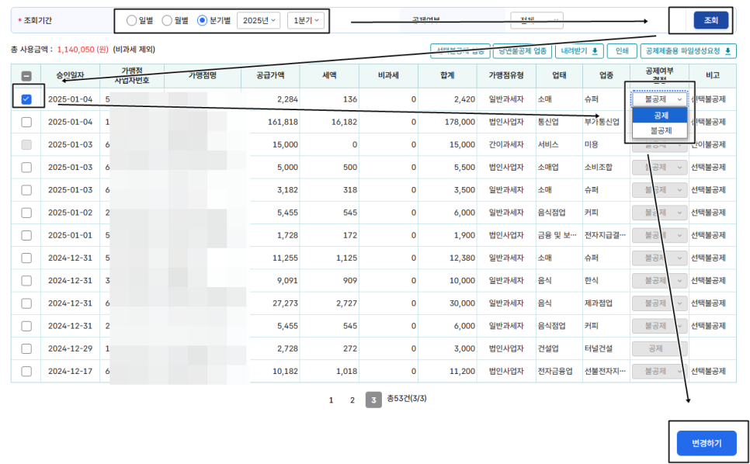Click the open 불공제 dropdown in first row
The width and height of the screenshot is (750, 464).
click(659, 99)
